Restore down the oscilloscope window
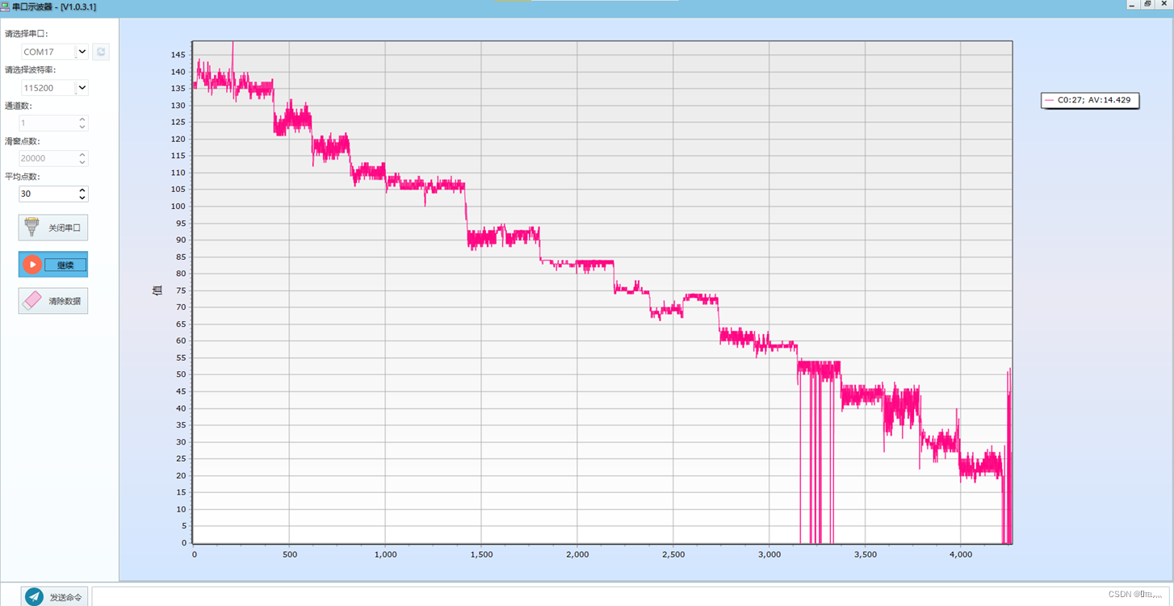The width and height of the screenshot is (1174, 606). tap(1147, 4)
